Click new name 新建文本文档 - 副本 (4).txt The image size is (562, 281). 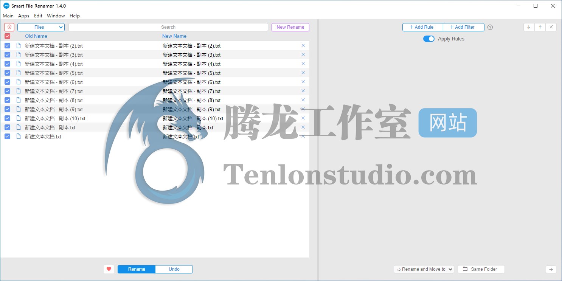click(192, 64)
